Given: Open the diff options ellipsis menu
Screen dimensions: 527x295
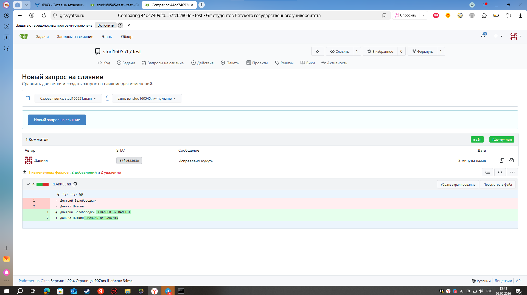Looking at the screenshot, I should (512, 172).
